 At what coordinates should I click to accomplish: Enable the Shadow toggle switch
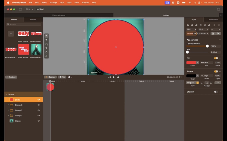[216, 92]
